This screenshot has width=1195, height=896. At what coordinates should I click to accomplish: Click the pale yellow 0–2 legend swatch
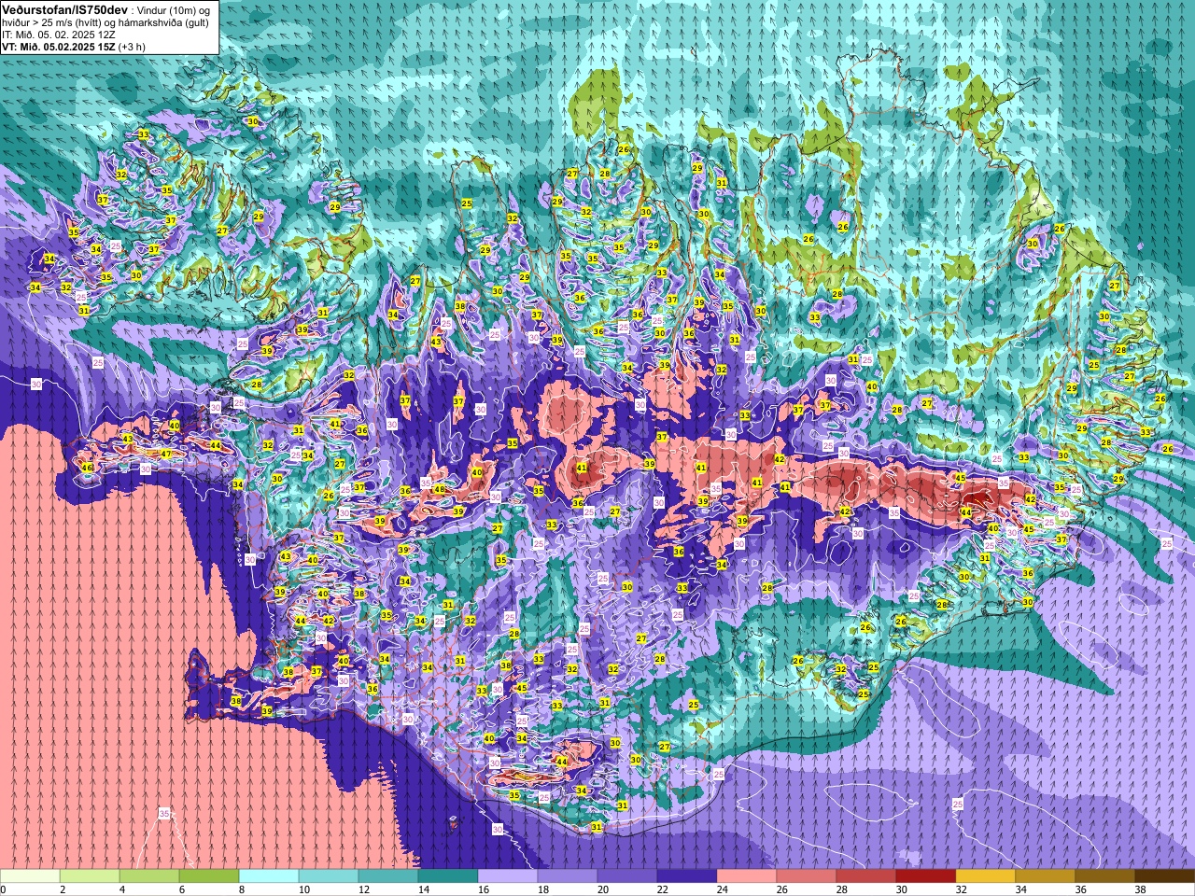[x=30, y=876]
